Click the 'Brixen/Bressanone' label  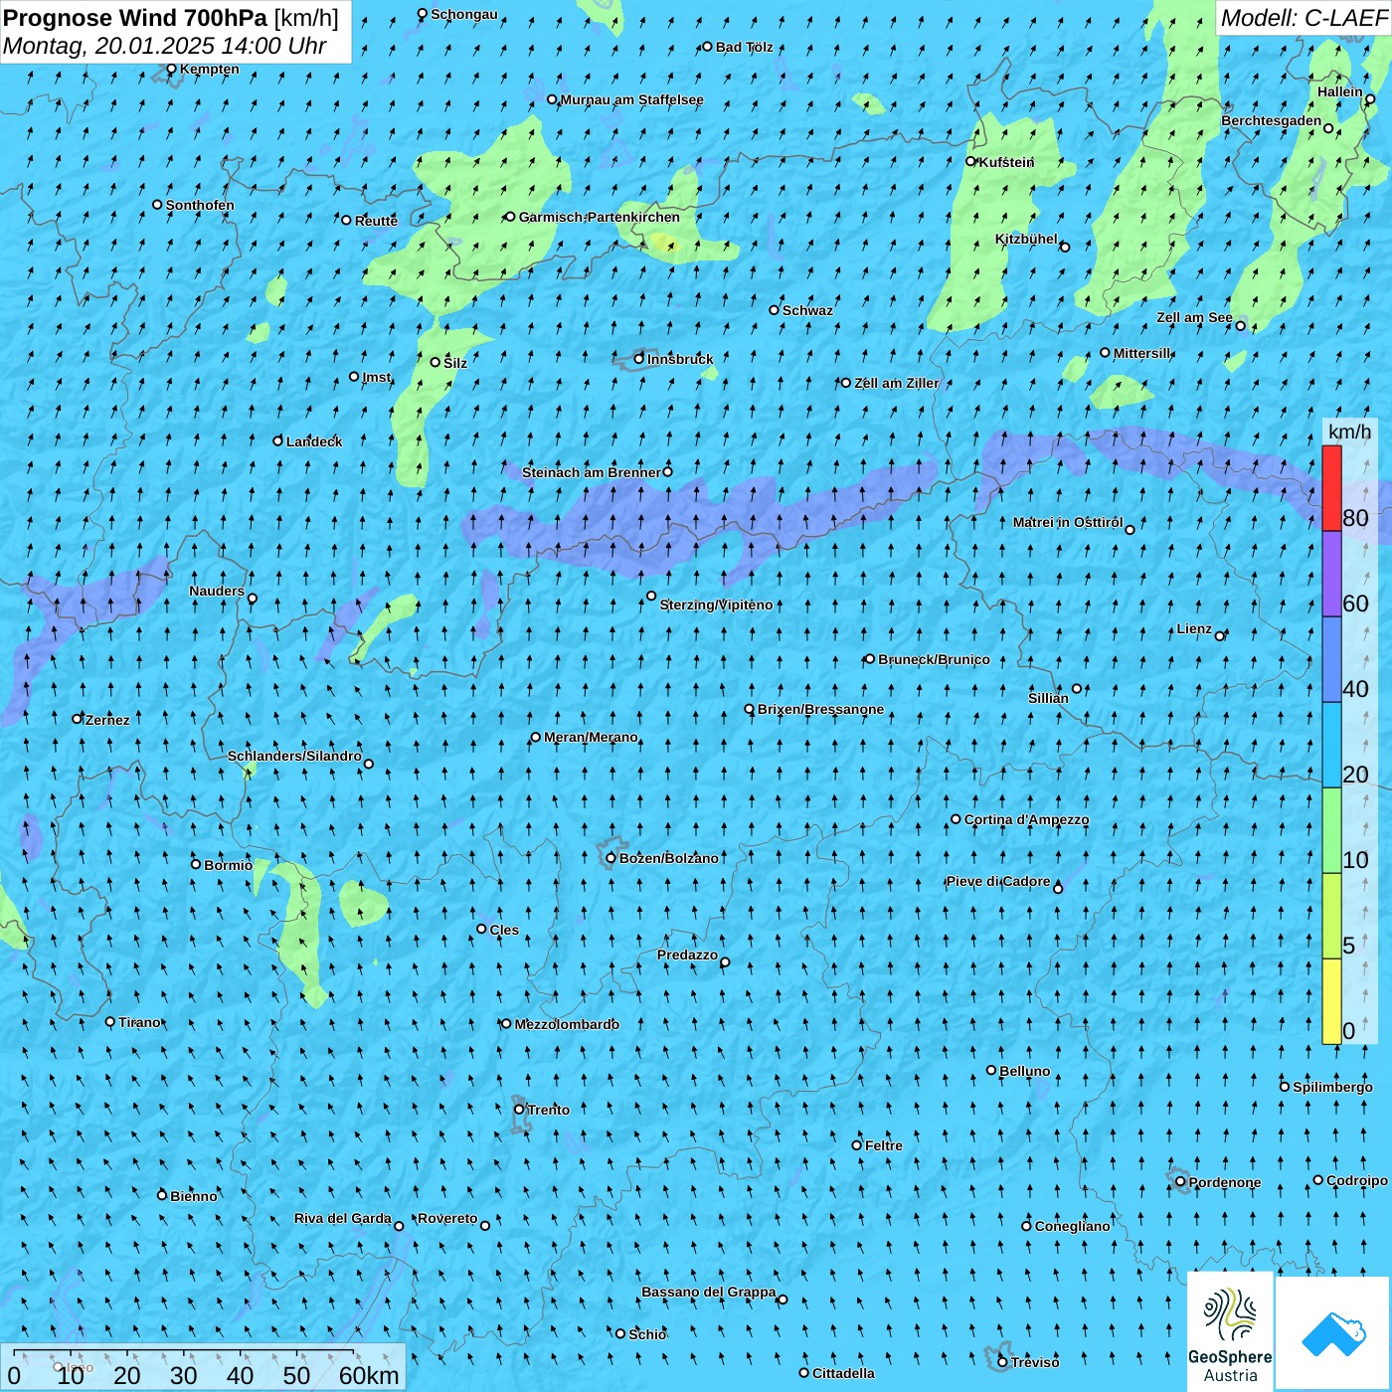[x=821, y=709]
